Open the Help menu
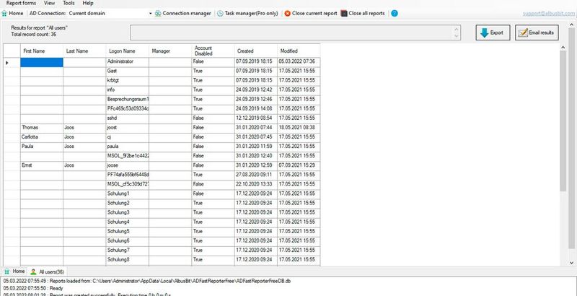Viewport: 577px width, 296px height. coord(88,3)
